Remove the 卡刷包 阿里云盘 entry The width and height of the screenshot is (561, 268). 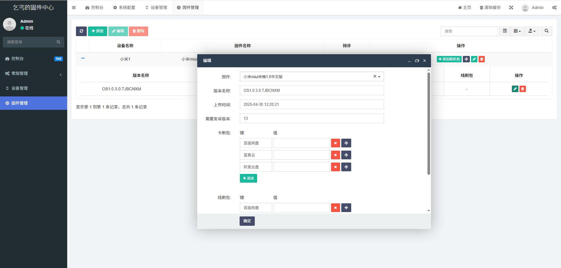pyautogui.click(x=335, y=167)
